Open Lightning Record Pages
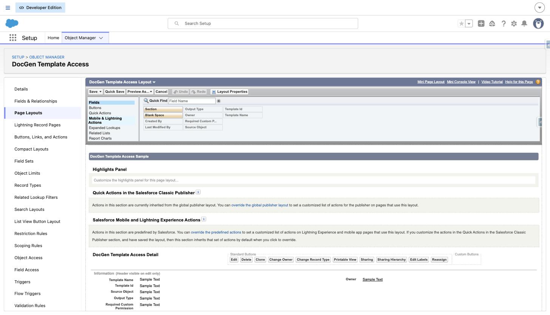Screen dimensions: 550x315 coord(37,125)
